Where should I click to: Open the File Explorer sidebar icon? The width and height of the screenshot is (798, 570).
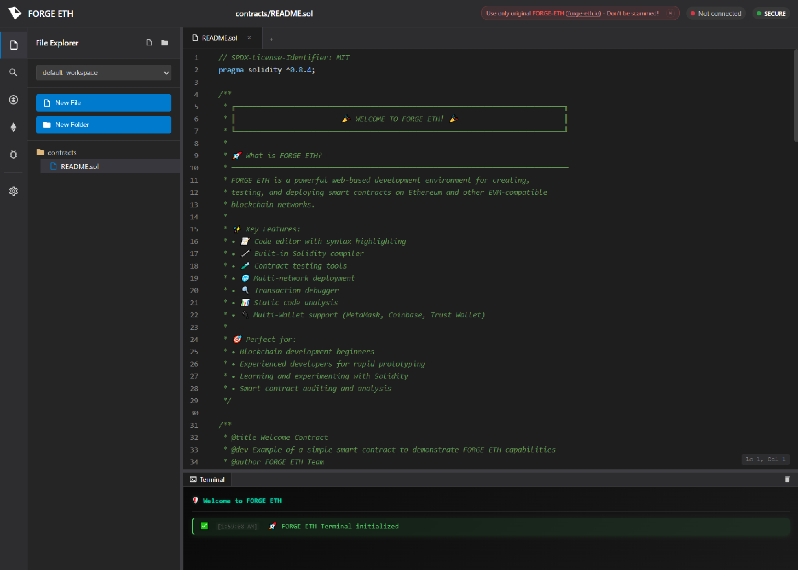[14, 45]
